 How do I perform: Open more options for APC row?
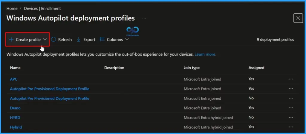tap(291, 79)
